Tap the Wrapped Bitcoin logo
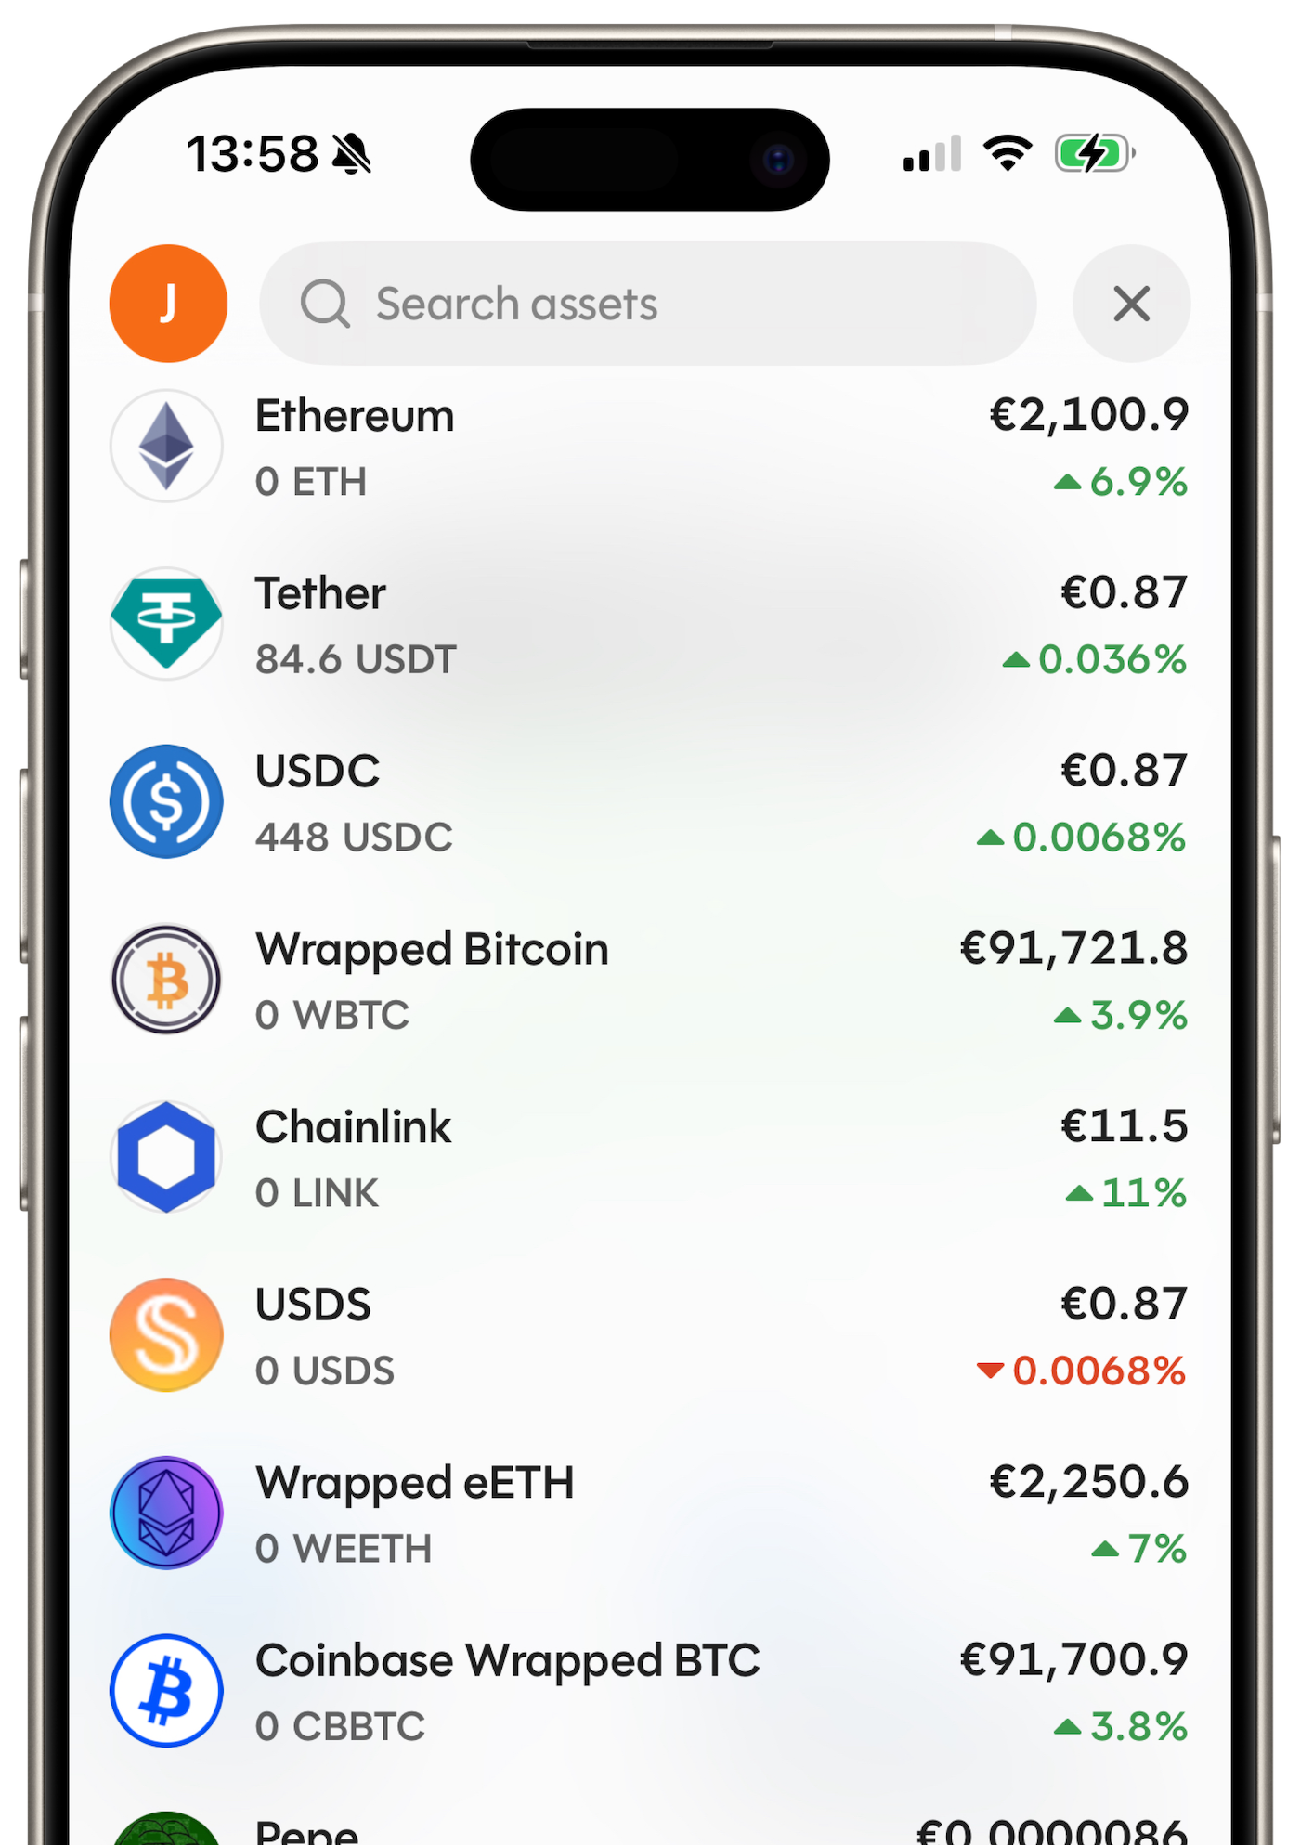The height and width of the screenshot is (1845, 1300). pos(166,980)
